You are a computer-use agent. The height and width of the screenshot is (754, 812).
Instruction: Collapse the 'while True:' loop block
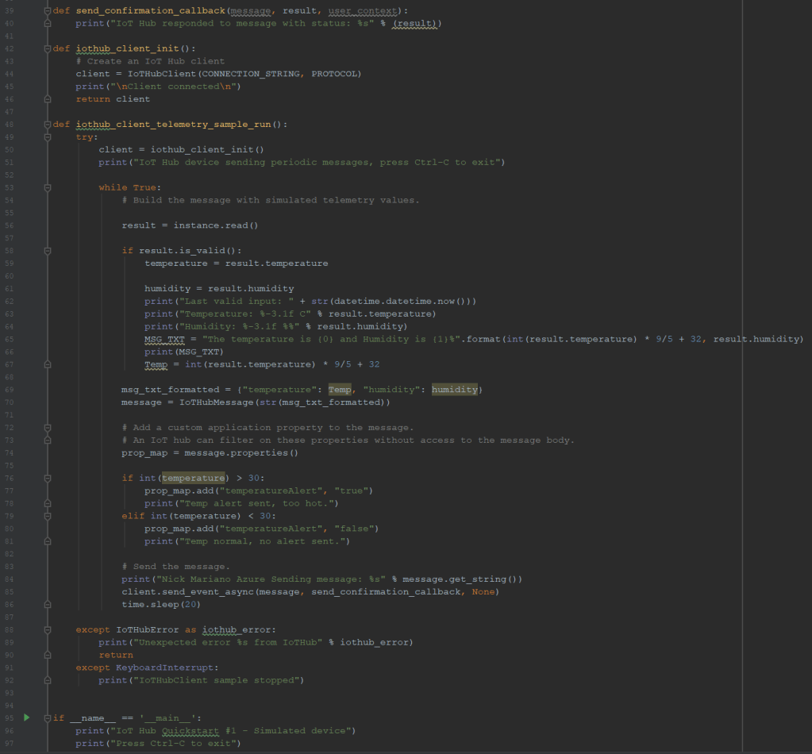[48, 187]
